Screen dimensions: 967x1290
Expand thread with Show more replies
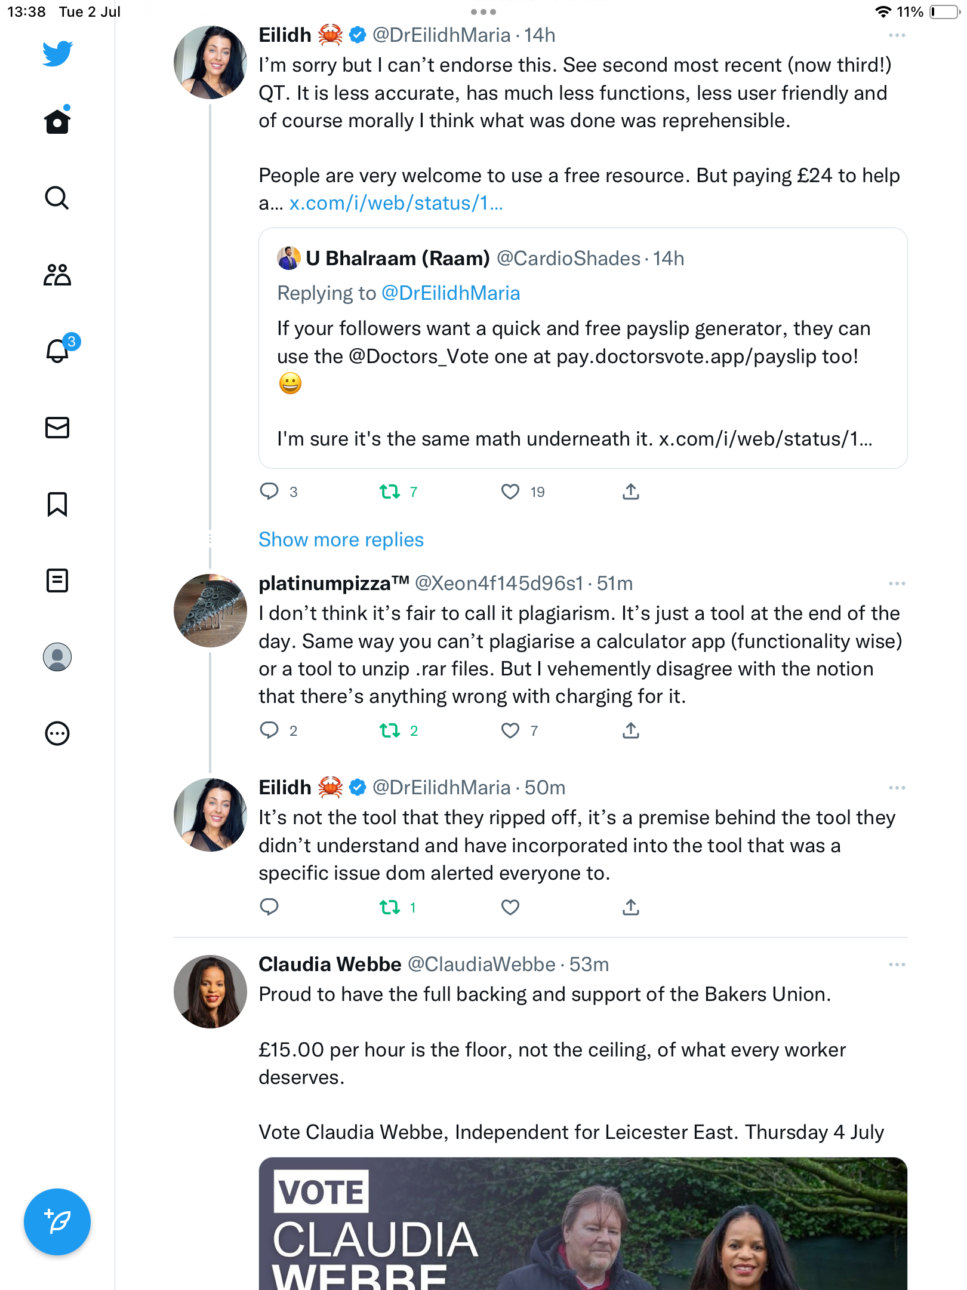click(x=341, y=540)
